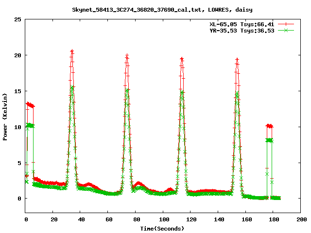311x233 pixels.
Task: Click the x-axis tick label 160
Action: (x=246, y=219)
